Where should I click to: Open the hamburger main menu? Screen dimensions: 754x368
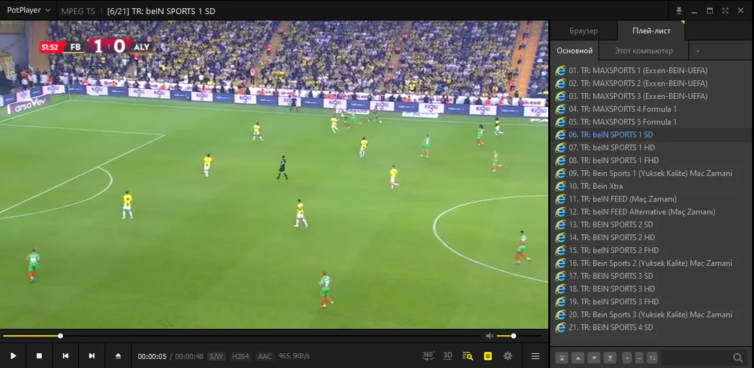[x=535, y=356]
